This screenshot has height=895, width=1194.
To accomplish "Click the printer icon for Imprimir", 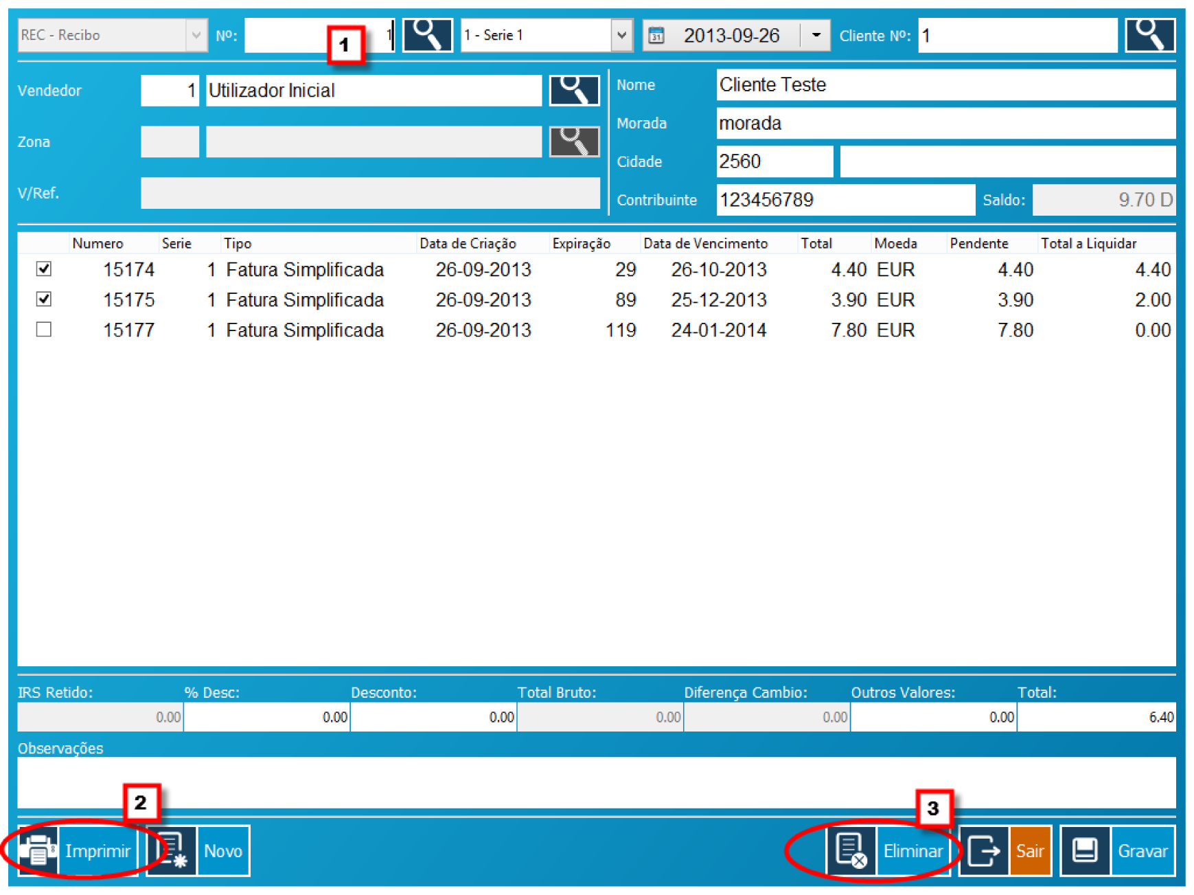I will 38,851.
